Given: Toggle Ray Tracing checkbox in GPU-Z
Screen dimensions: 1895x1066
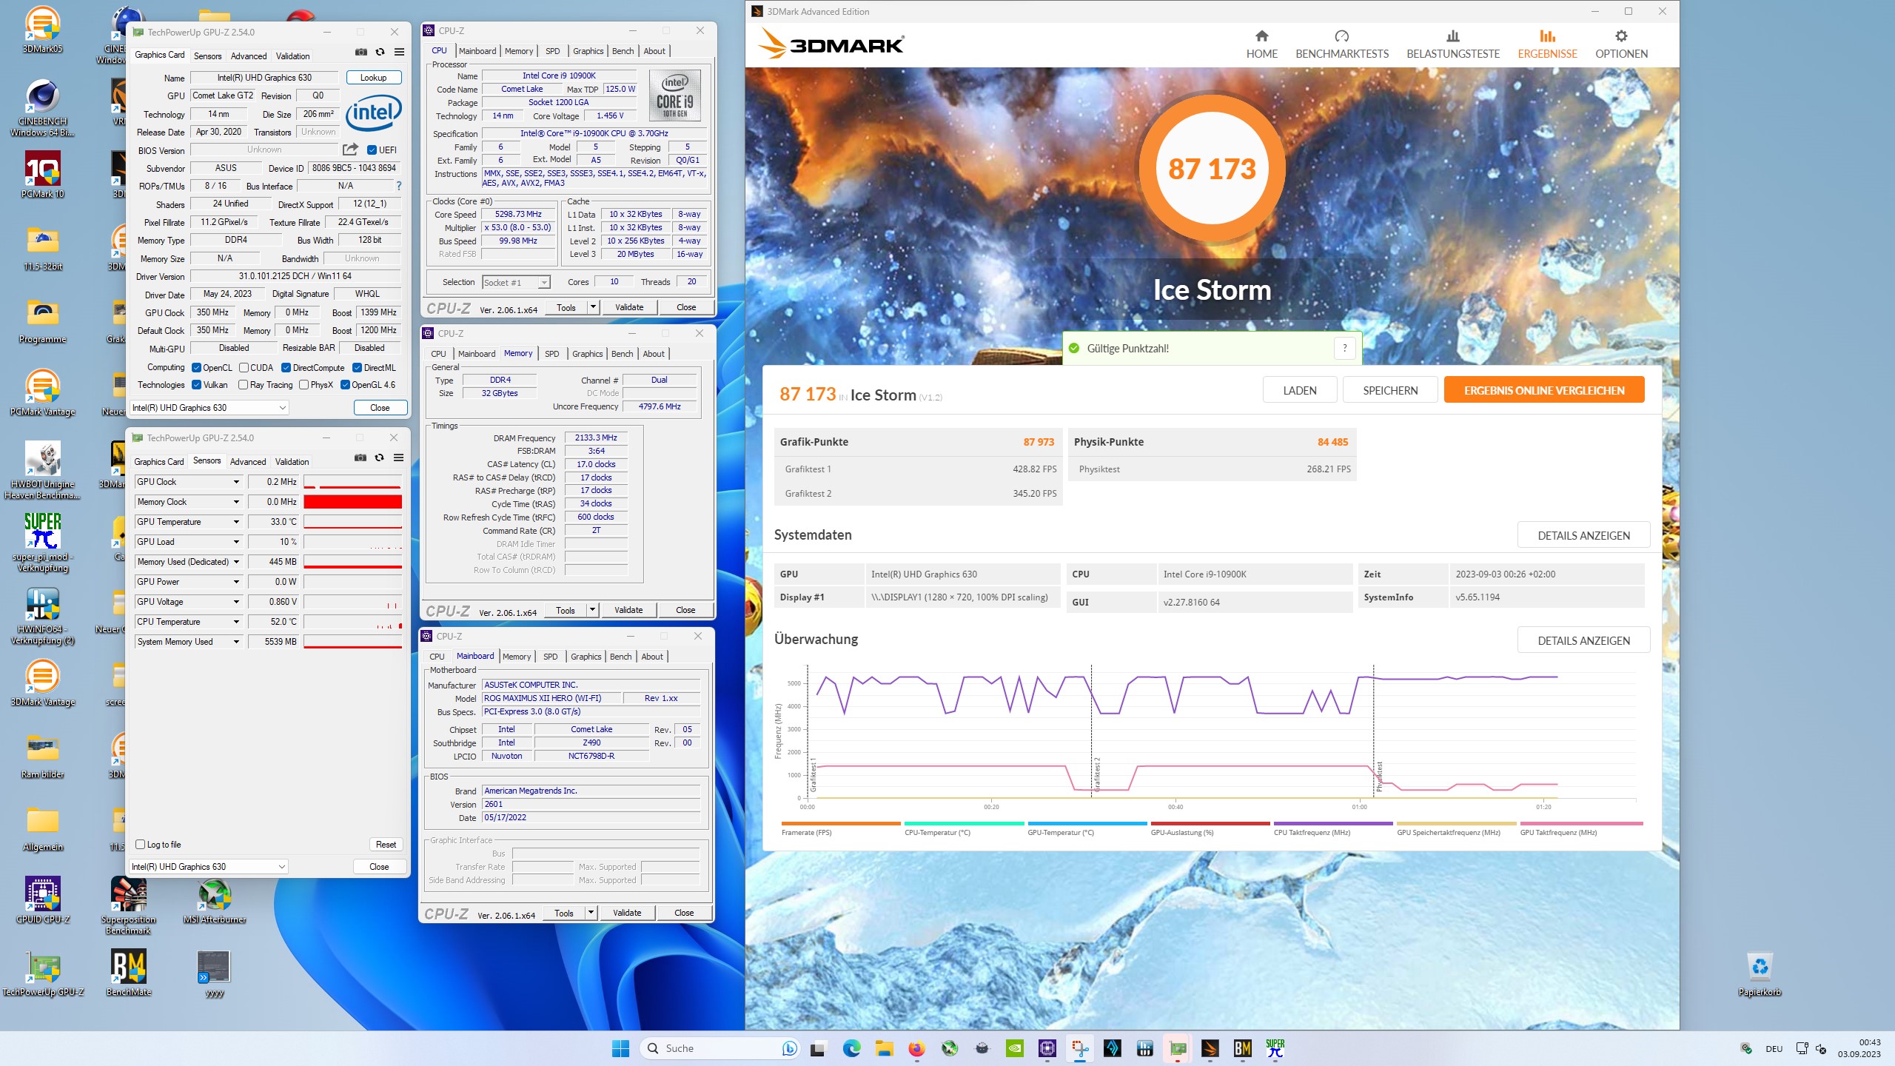Looking at the screenshot, I should [243, 384].
